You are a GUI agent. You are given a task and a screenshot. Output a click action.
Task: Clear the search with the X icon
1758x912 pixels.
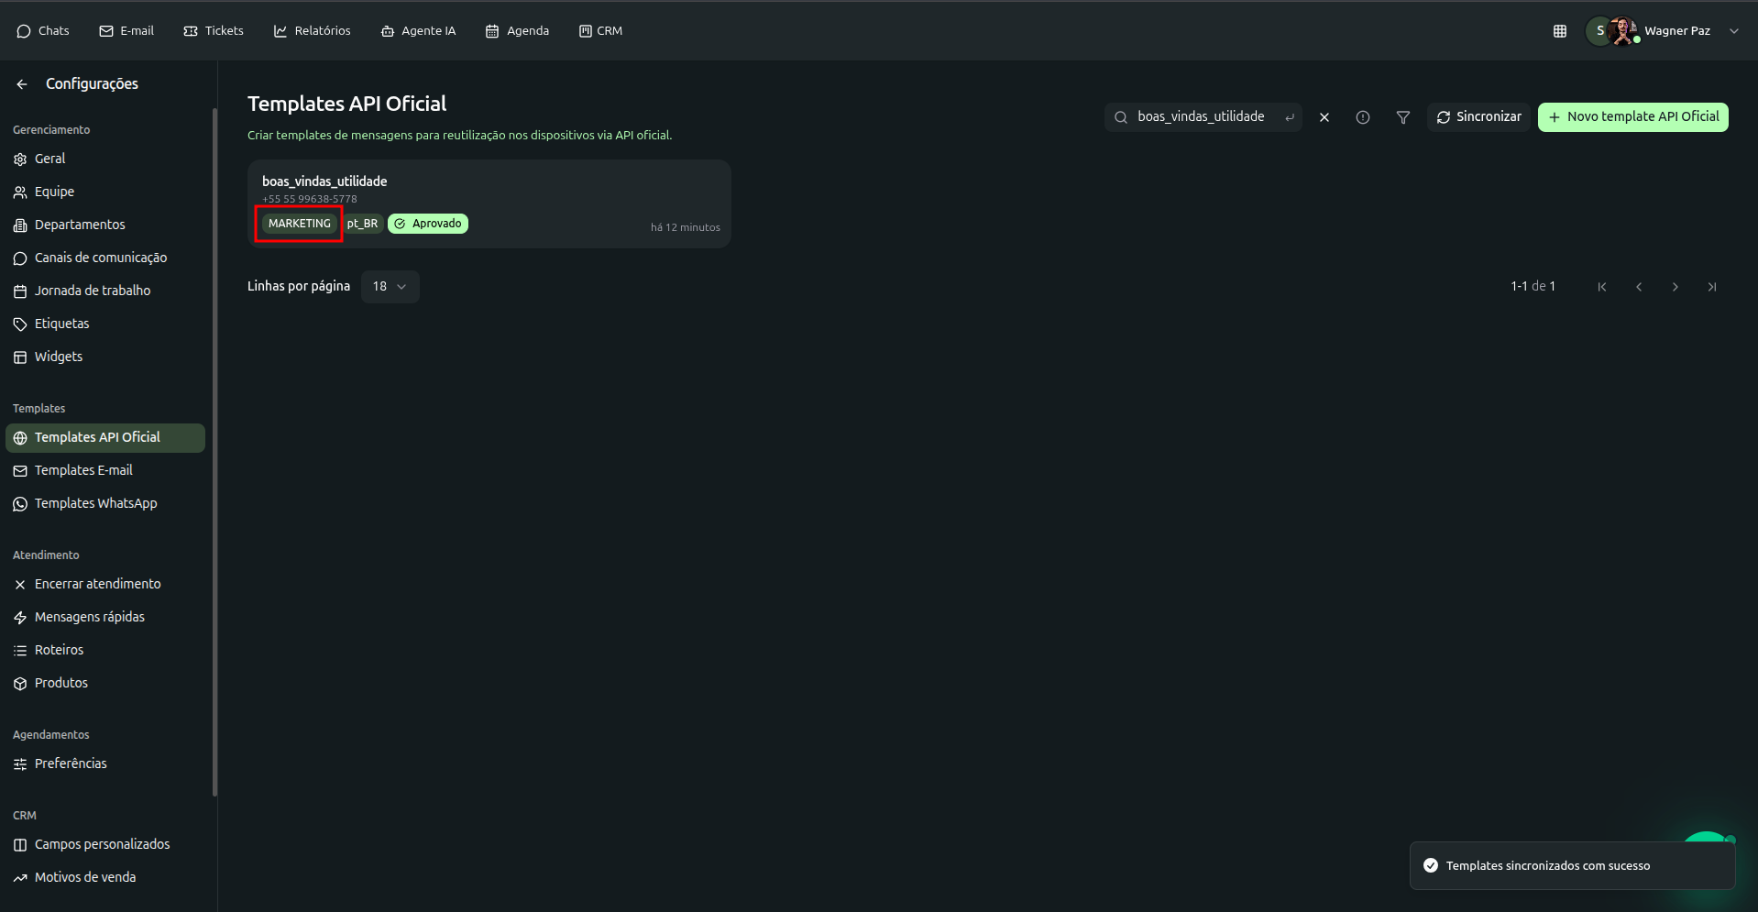1324,117
